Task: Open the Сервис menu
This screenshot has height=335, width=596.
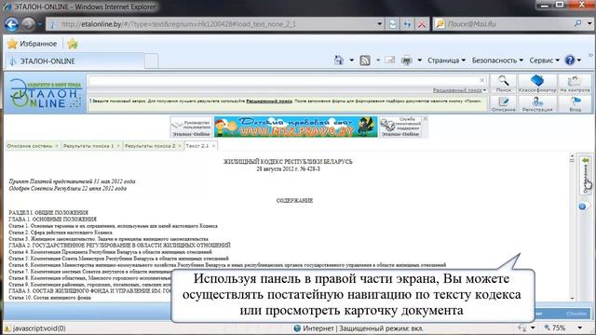Action: 544,60
